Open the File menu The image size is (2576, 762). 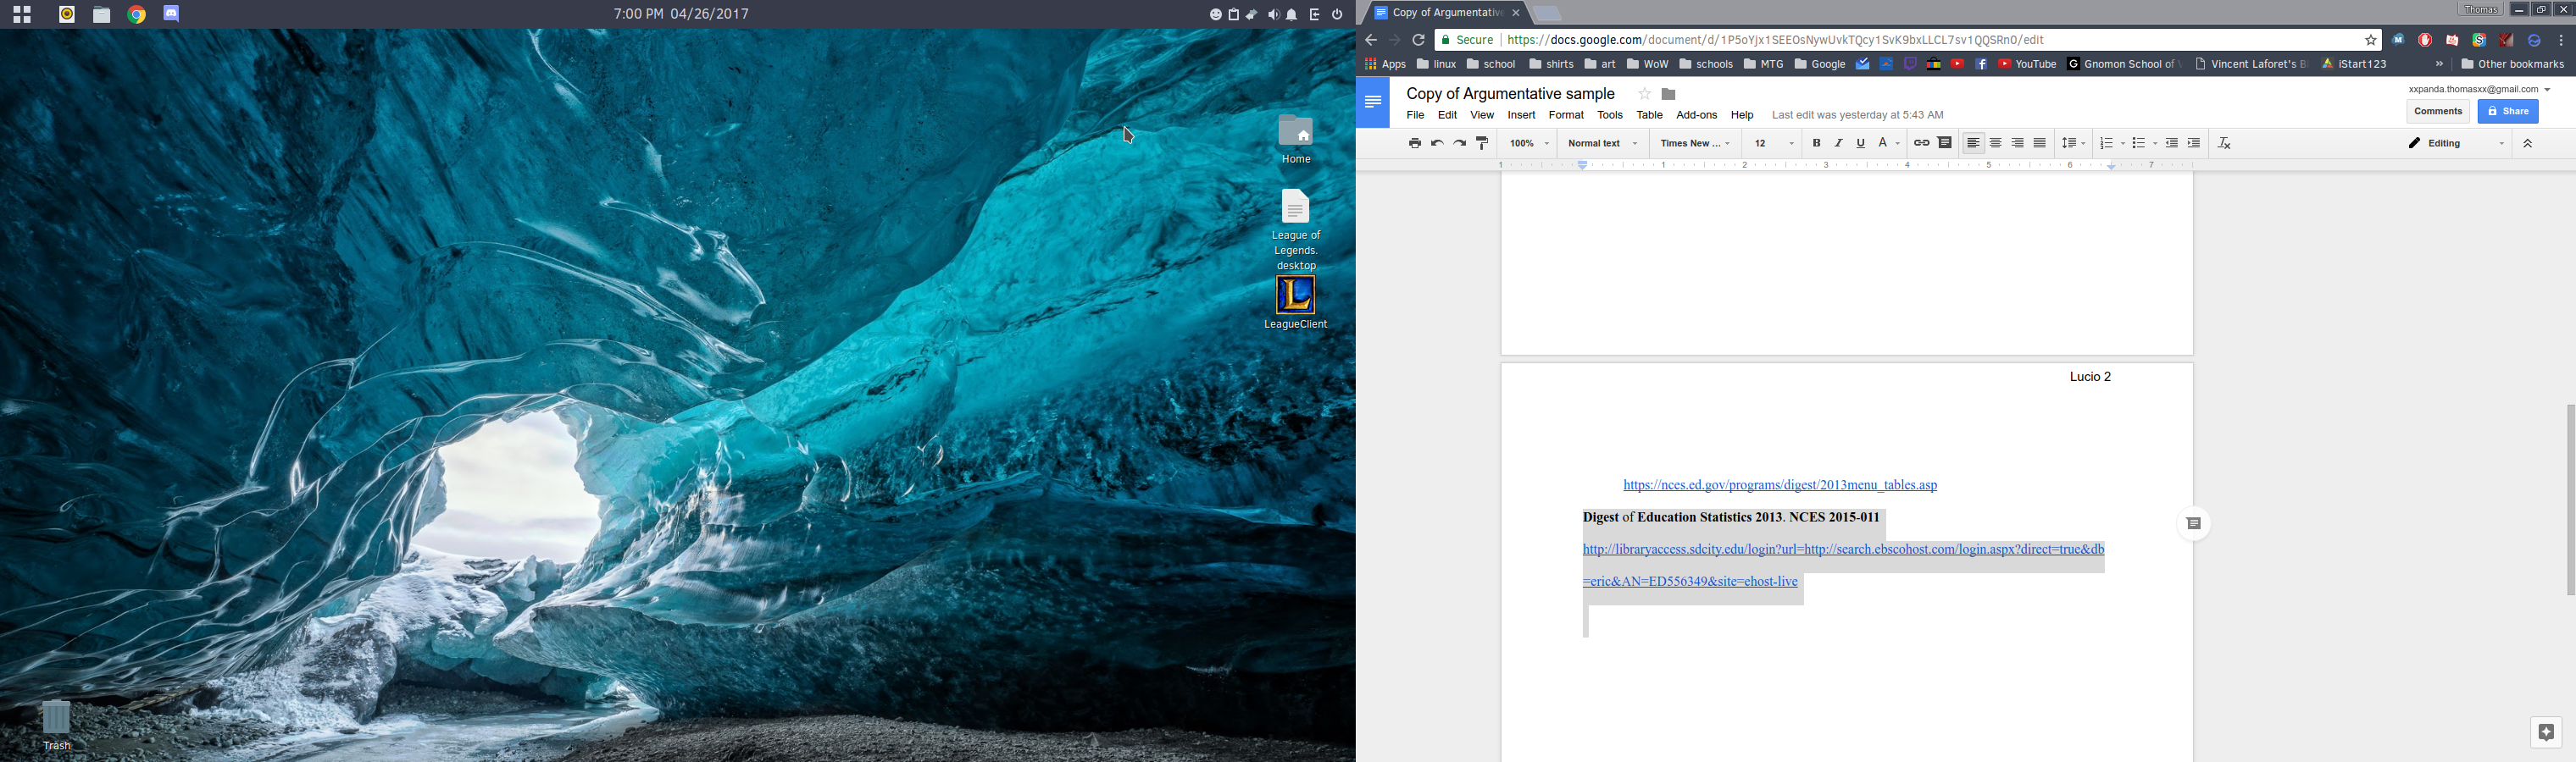tap(1415, 115)
